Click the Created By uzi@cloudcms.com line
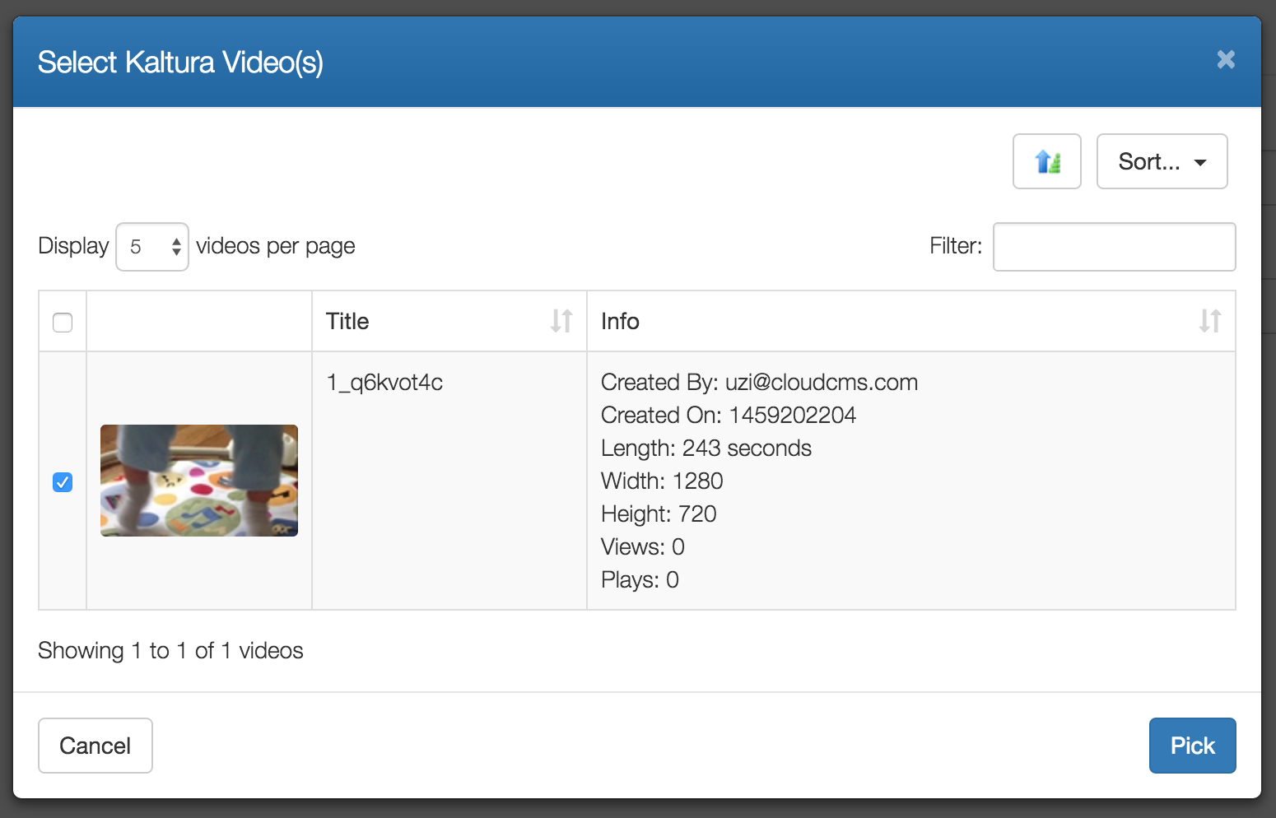Screen dimensions: 1276x818 point(758,383)
